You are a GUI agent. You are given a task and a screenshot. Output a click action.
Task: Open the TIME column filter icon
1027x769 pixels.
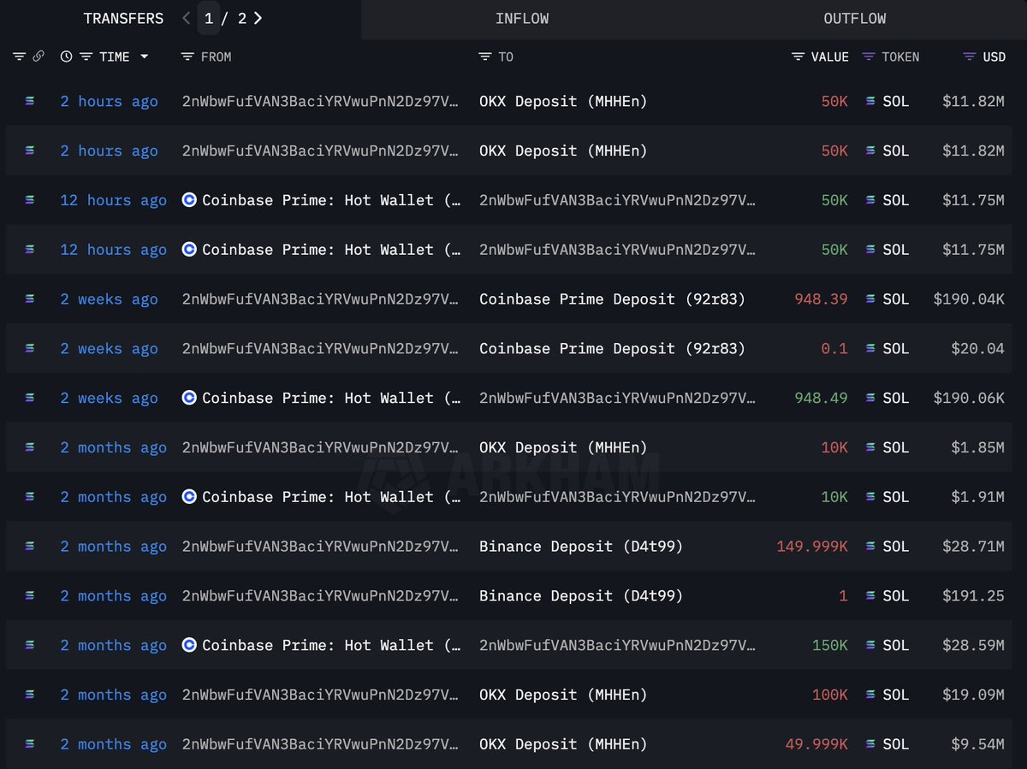(86, 56)
